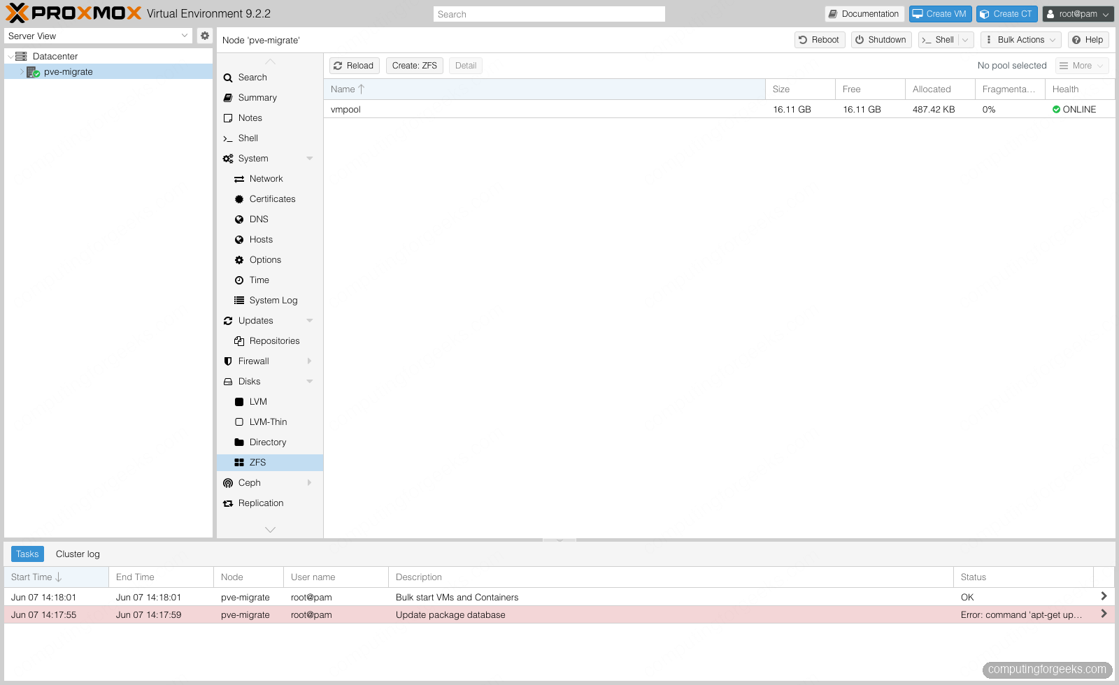Collapse the Disks menu section

pos(310,382)
